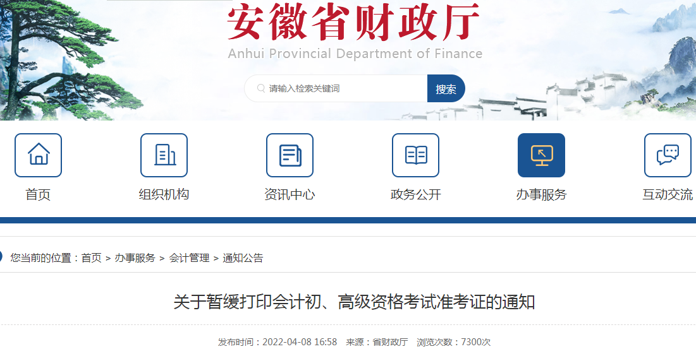The image size is (696, 361).
Task: Open the 资讯中心 newspaper icon
Action: coord(290,155)
